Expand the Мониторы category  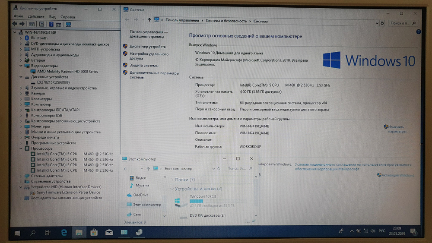pyautogui.click(x=21, y=126)
